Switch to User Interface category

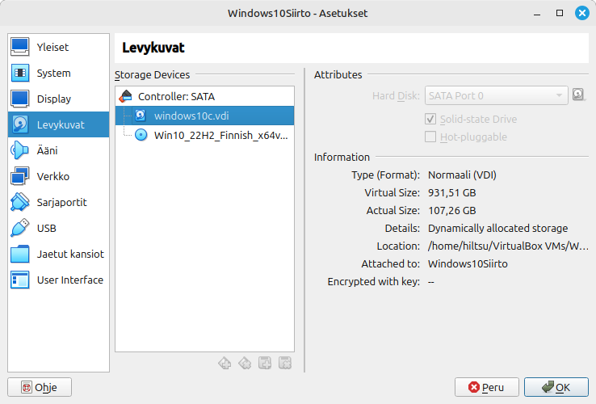click(x=58, y=280)
